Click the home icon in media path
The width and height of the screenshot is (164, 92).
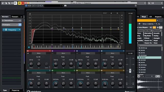pos(139,24)
